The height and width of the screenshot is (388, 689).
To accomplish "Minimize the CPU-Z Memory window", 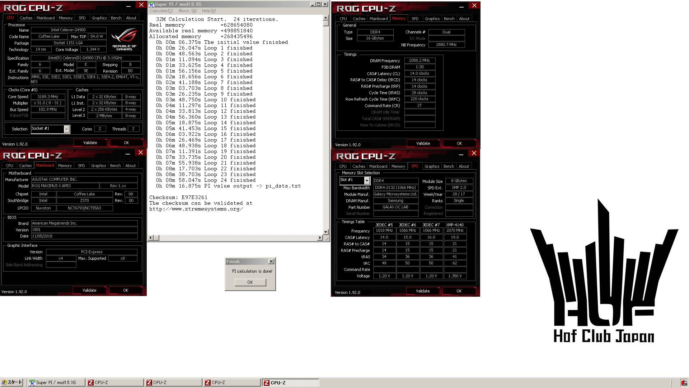I will coord(461,6).
